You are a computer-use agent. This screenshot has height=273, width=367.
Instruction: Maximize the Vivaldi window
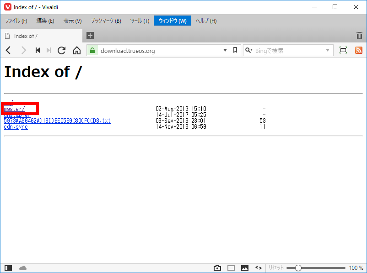(335, 7)
